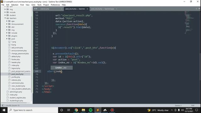Open the Preferences menu
This screenshot has height=113, width=201.
pyautogui.click(x=55, y=5)
